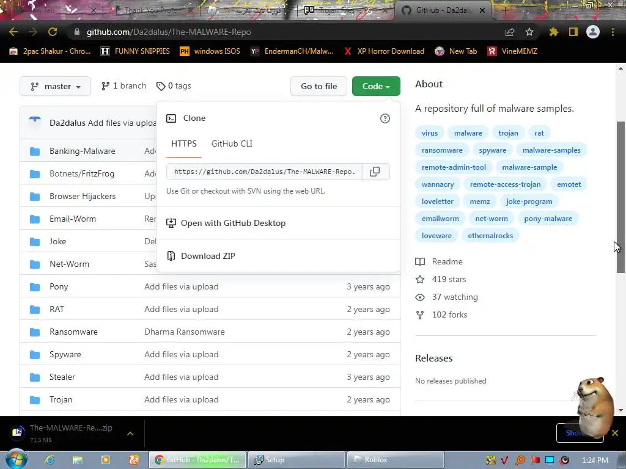Close the downloads bar
Screen dimensions: 626x469
[615, 433]
